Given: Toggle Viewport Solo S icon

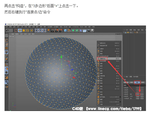Looking at the screenshot, I should tap(7, 72).
